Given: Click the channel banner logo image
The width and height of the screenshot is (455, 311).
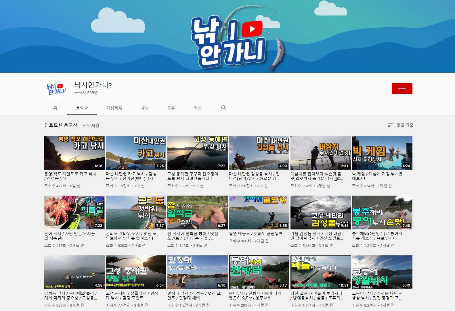Looking at the screenshot, I should pyautogui.click(x=233, y=39).
